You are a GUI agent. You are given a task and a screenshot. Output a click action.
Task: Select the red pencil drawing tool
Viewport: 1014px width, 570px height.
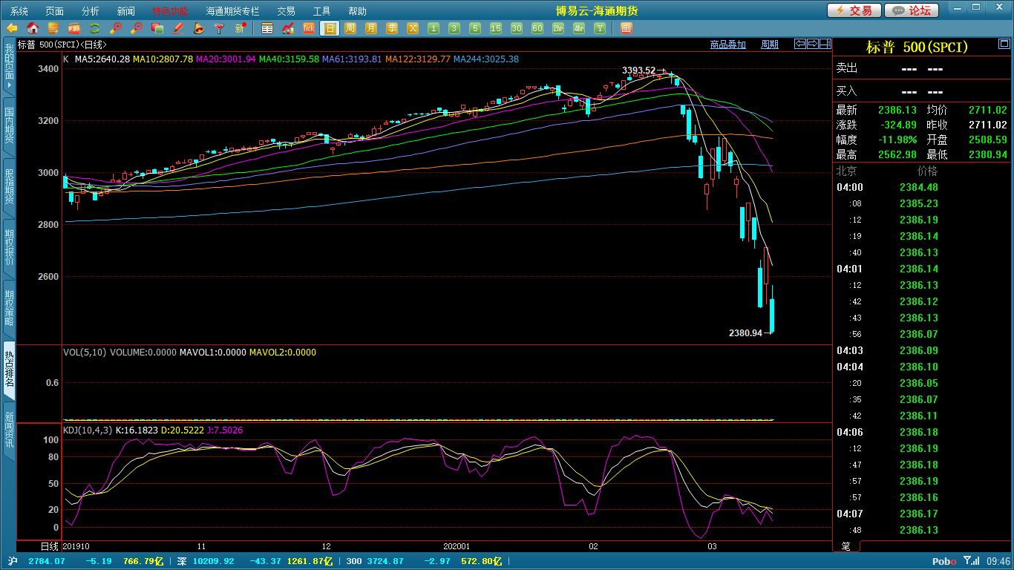pos(178,28)
